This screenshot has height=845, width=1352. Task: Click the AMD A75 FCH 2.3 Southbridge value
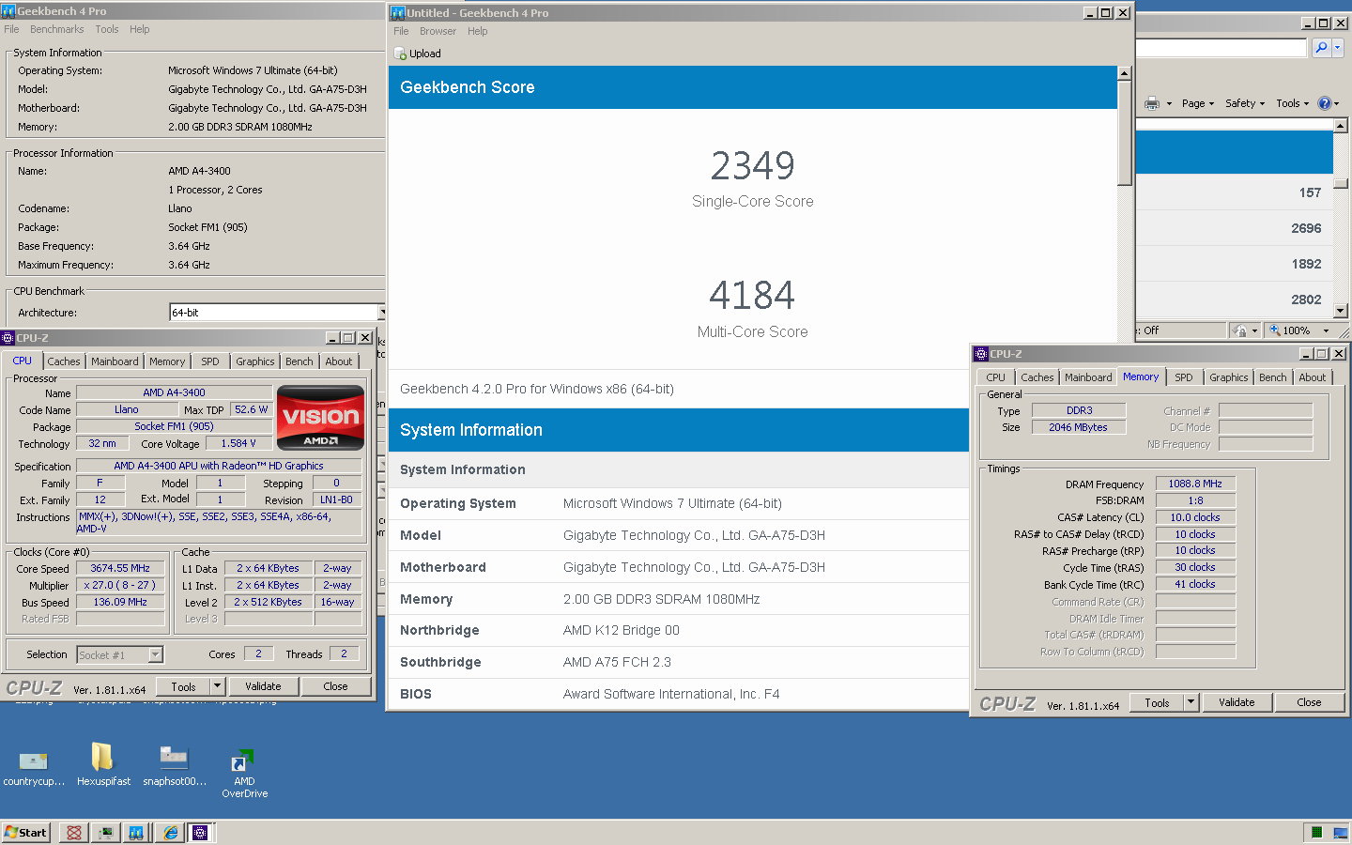click(618, 662)
